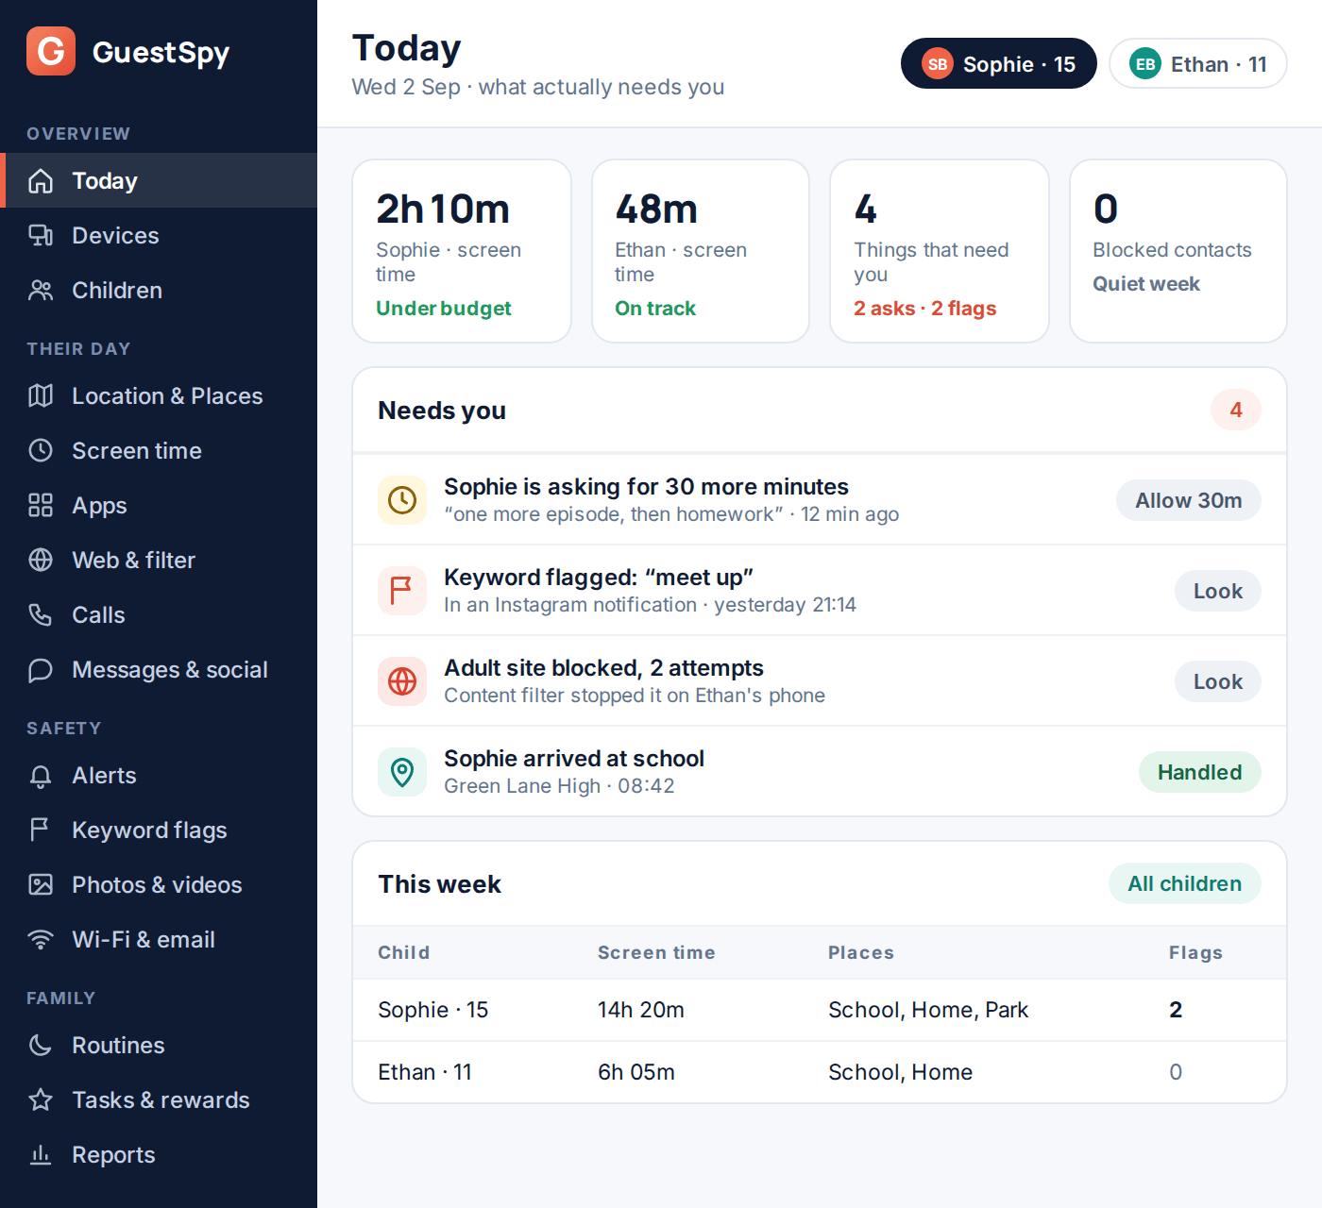1322x1208 pixels.
Task: Click the Tasks & rewards star icon
Action: click(x=41, y=1099)
